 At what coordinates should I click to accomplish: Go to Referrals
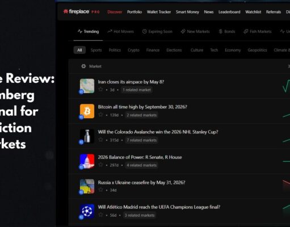[274, 12]
